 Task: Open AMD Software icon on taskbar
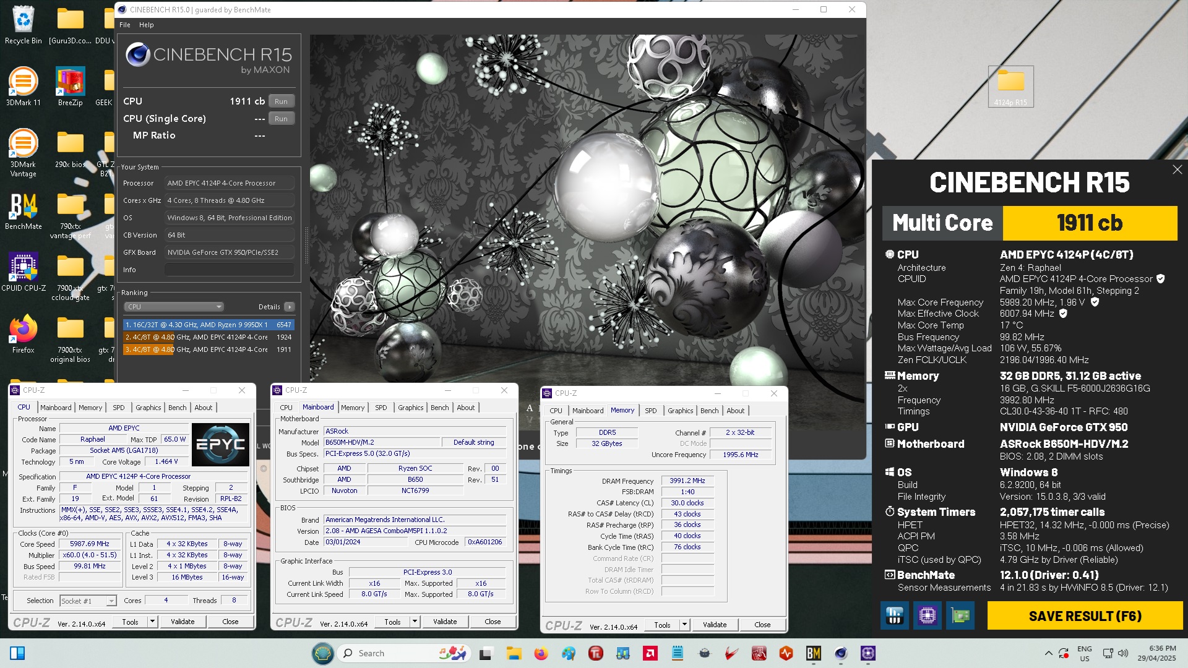(x=650, y=653)
